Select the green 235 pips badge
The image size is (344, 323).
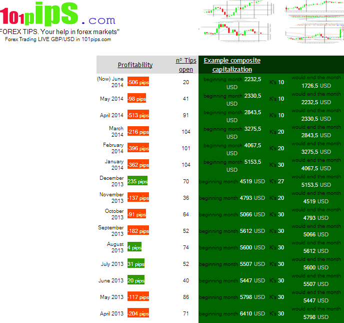click(137, 181)
